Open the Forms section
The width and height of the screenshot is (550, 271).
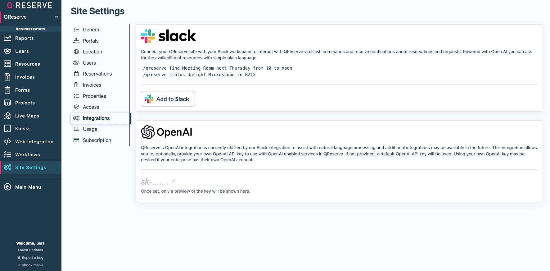(x=22, y=90)
